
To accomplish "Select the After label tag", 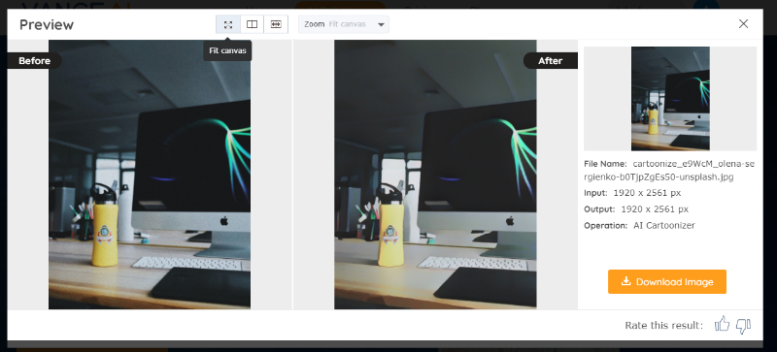I will coord(551,61).
